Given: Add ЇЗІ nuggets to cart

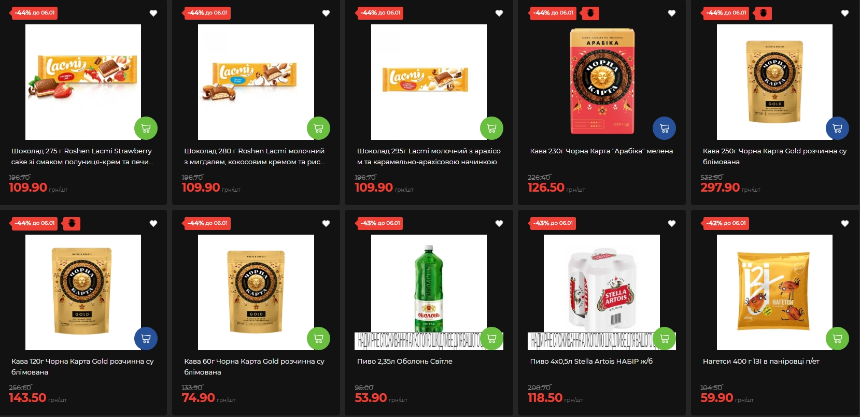Looking at the screenshot, I should point(837,338).
